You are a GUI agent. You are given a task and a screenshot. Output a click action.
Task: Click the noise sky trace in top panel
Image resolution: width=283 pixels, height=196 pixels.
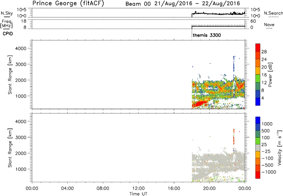[218, 14]
